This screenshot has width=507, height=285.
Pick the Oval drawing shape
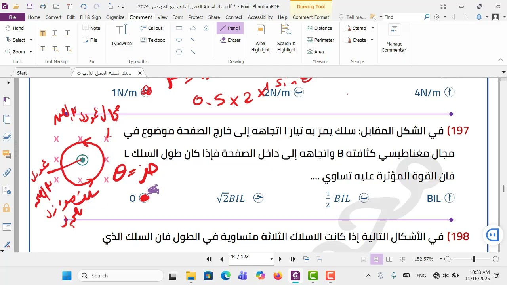pyautogui.click(x=179, y=40)
